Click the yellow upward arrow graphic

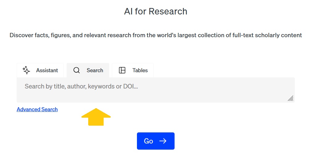coord(96,117)
